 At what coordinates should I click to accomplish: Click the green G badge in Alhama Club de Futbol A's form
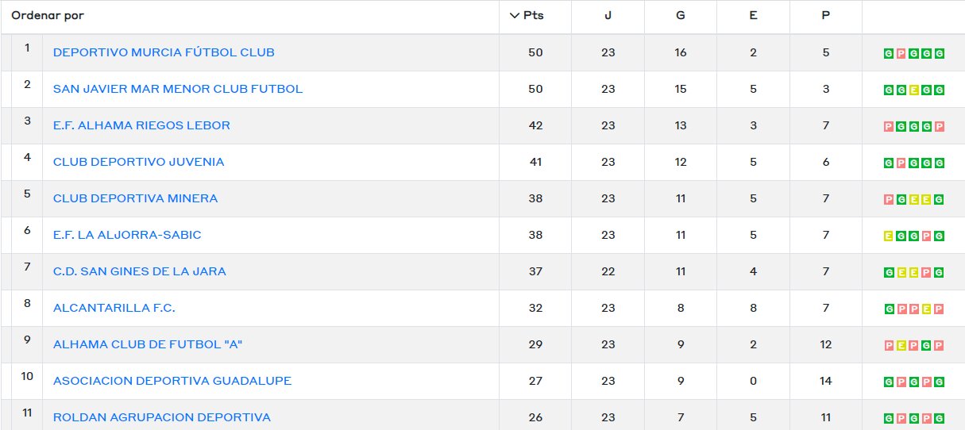pos(927,346)
